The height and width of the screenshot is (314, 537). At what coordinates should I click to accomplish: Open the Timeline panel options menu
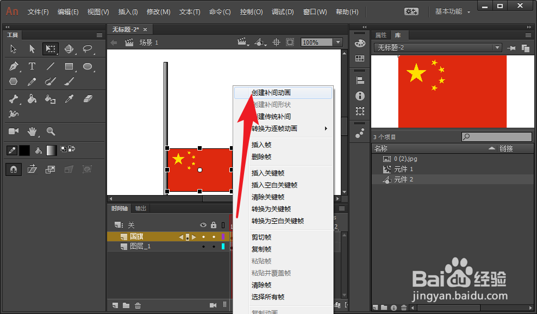[342, 208]
